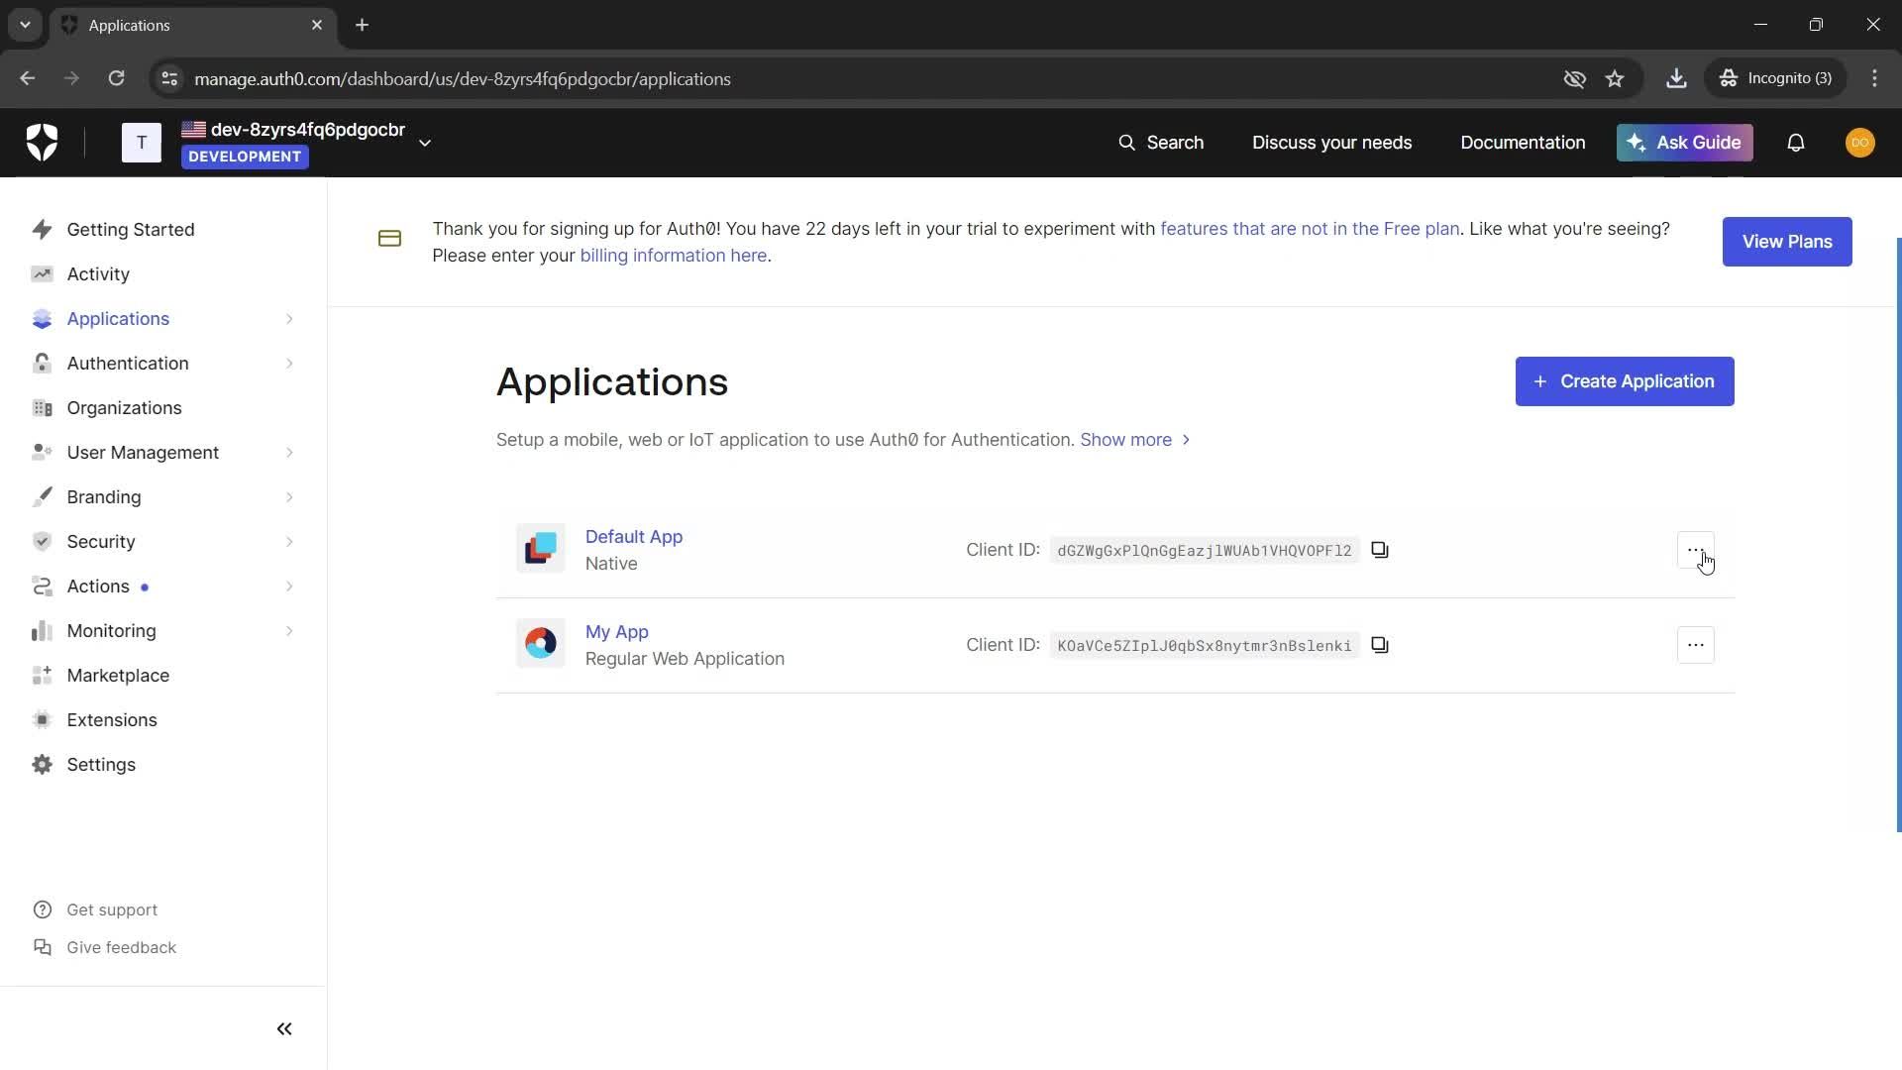Expand the User Management submenu chevron
Viewport: 1902px width, 1070px height.
pyautogui.click(x=289, y=453)
